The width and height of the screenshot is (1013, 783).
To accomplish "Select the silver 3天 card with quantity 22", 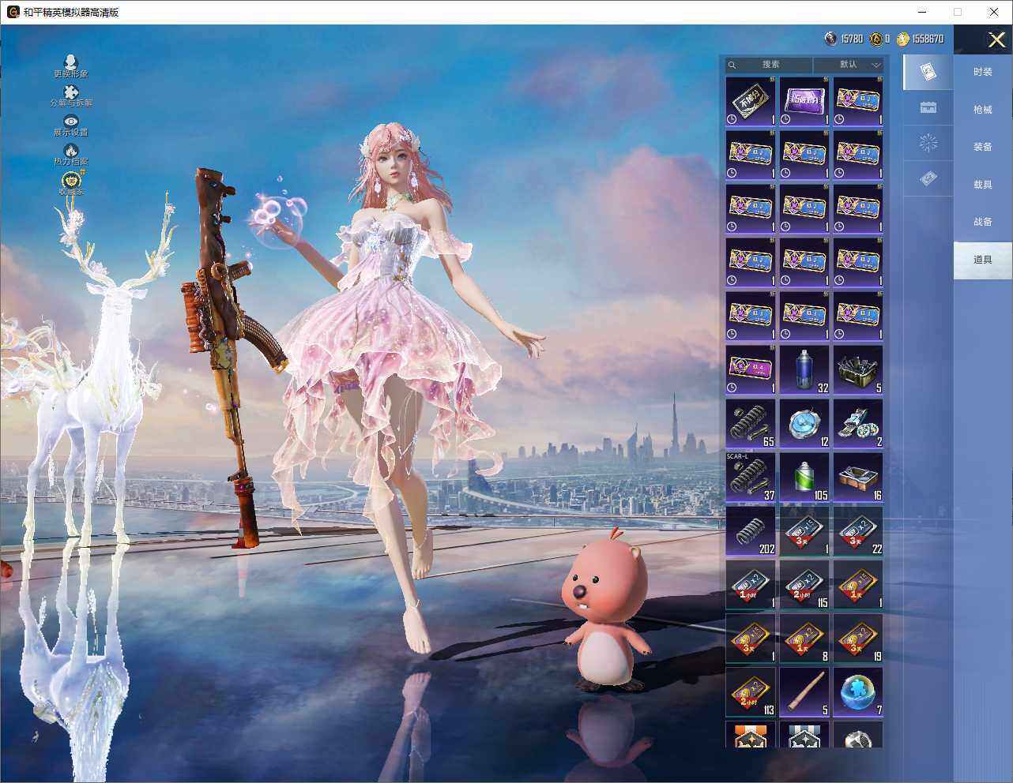I will point(858,531).
